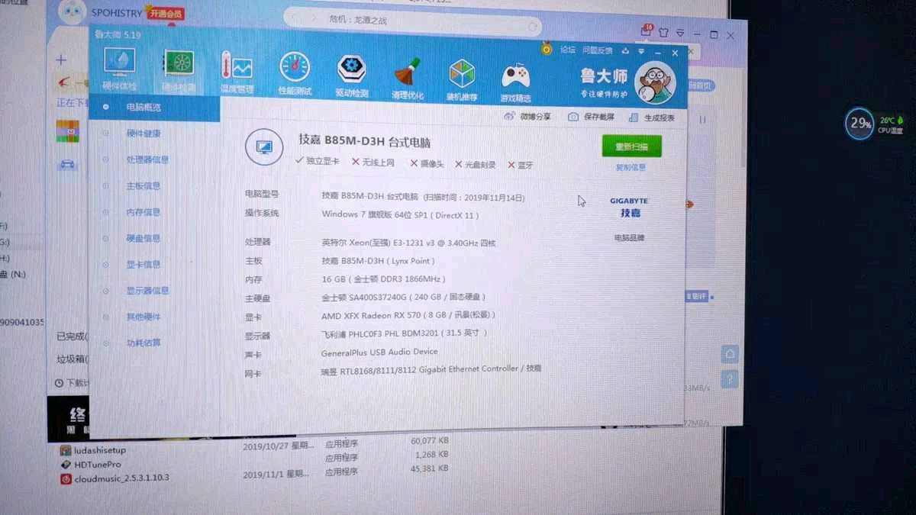Click the 鲁大师 mascot avatar
Image resolution: width=916 pixels, height=515 pixels.
tap(654, 83)
